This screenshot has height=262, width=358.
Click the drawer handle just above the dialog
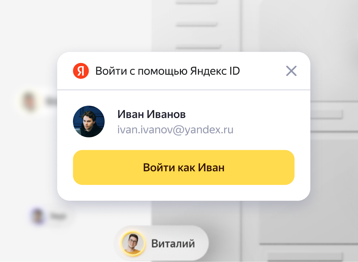coord(198,47)
